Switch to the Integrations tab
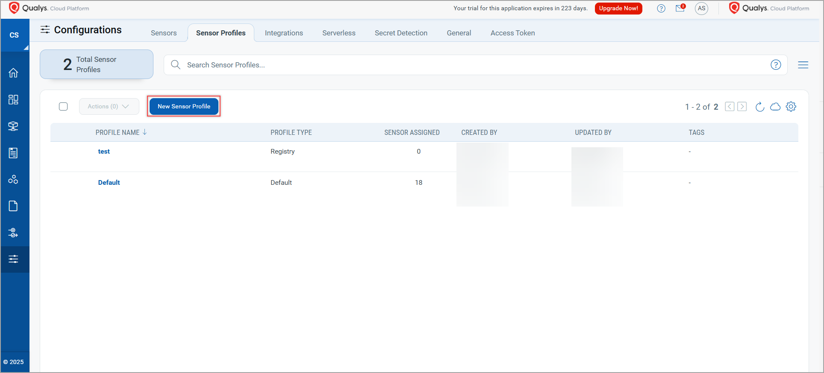 pyautogui.click(x=284, y=33)
